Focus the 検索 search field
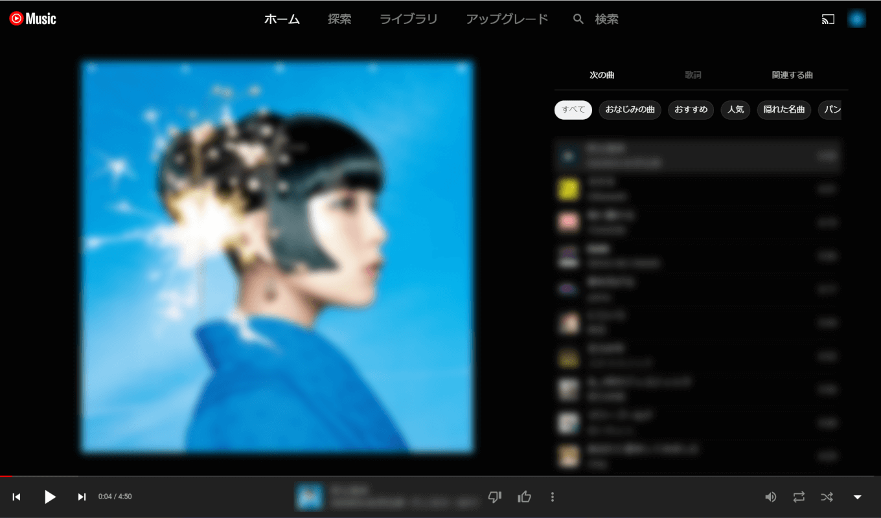This screenshot has height=518, width=881. click(x=606, y=19)
